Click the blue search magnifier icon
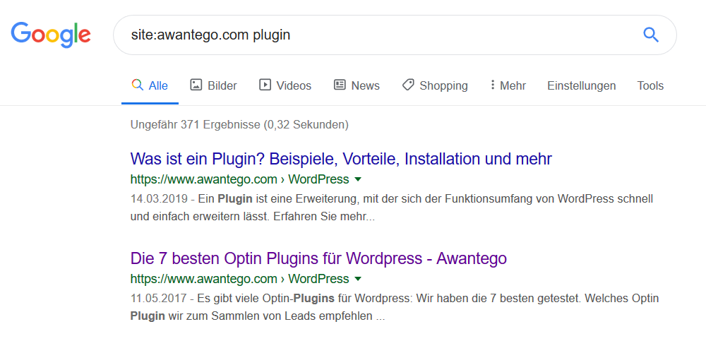This screenshot has height=341, width=706. pyautogui.click(x=651, y=35)
